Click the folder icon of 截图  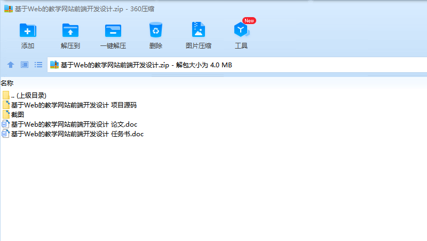(6, 114)
